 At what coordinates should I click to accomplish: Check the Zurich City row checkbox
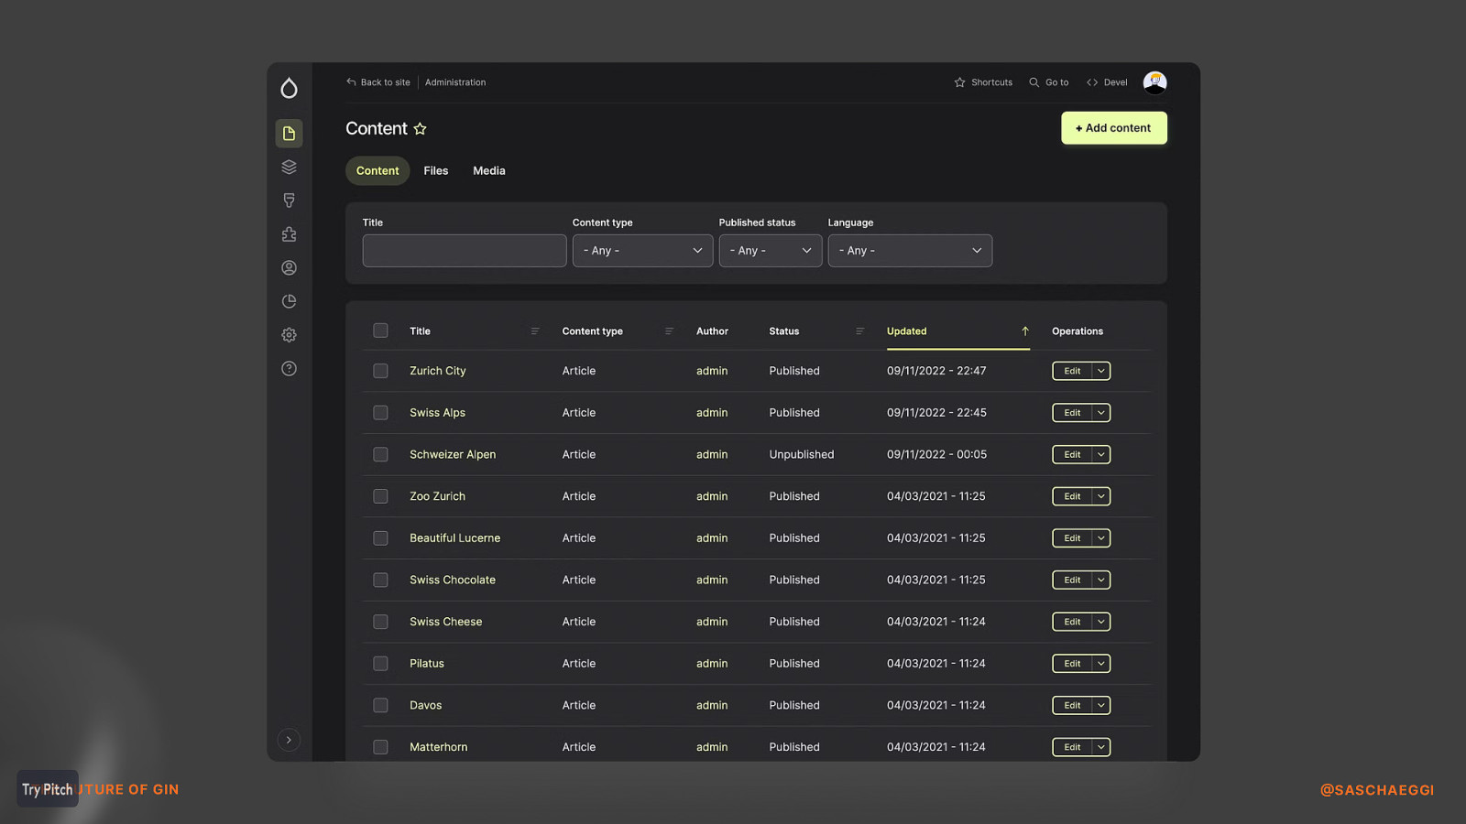point(380,371)
